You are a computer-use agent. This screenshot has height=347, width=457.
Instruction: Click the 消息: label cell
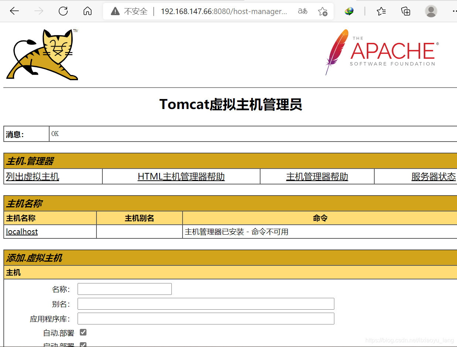27,134
